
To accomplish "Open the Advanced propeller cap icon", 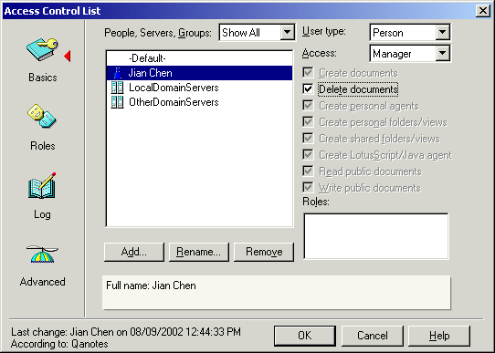I will click(x=42, y=254).
